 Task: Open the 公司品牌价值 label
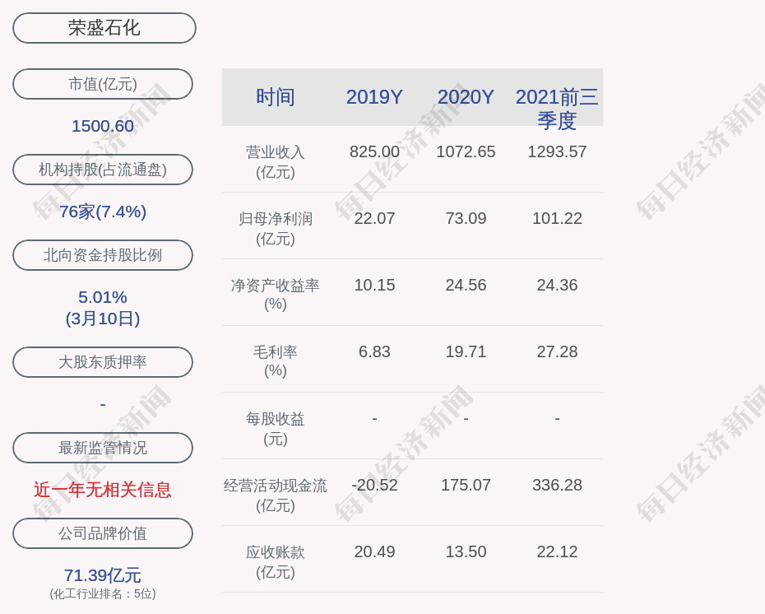pyautogui.click(x=103, y=533)
